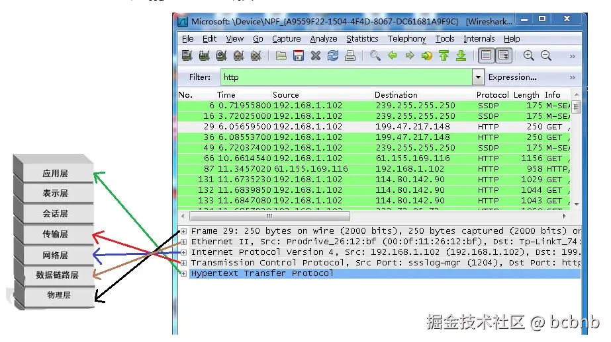Select packet 49 SSDP row
611x342 pixels.
374,148
